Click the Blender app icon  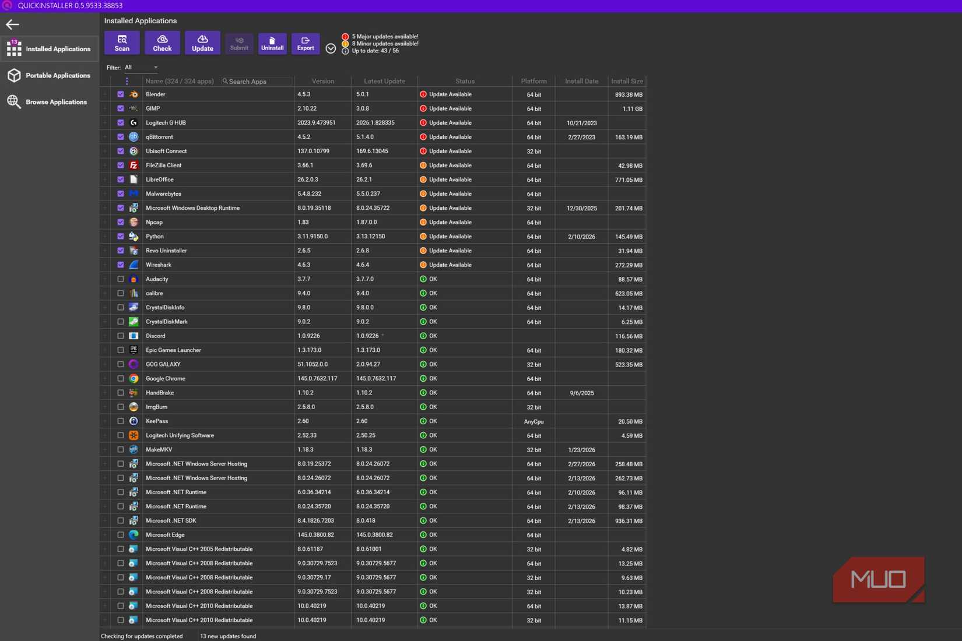(x=134, y=94)
